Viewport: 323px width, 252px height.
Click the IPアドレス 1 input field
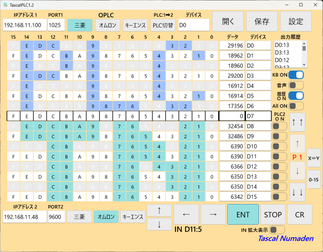pyautogui.click(x=25, y=25)
